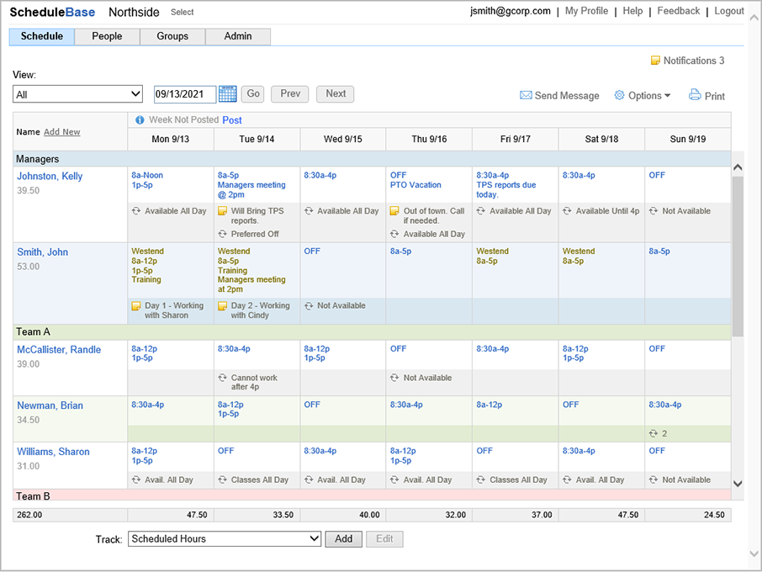762x572 pixels.
Task: Click the Send Message envelope icon
Action: [x=526, y=96]
